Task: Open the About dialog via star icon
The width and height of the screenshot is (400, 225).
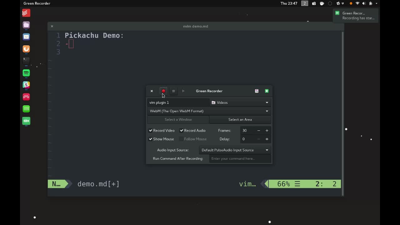Action: click(267, 91)
